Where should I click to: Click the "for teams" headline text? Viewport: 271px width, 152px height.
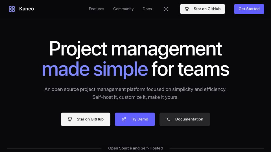click(x=190, y=70)
